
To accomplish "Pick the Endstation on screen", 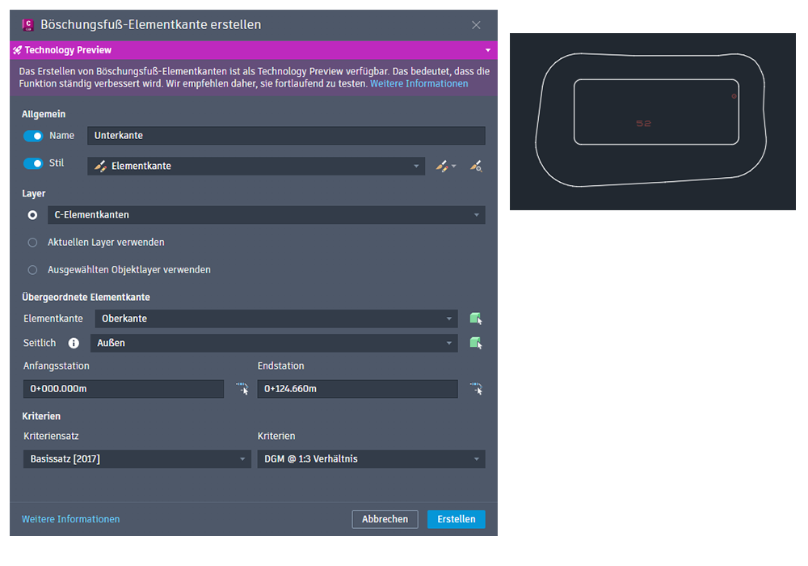I will [476, 388].
